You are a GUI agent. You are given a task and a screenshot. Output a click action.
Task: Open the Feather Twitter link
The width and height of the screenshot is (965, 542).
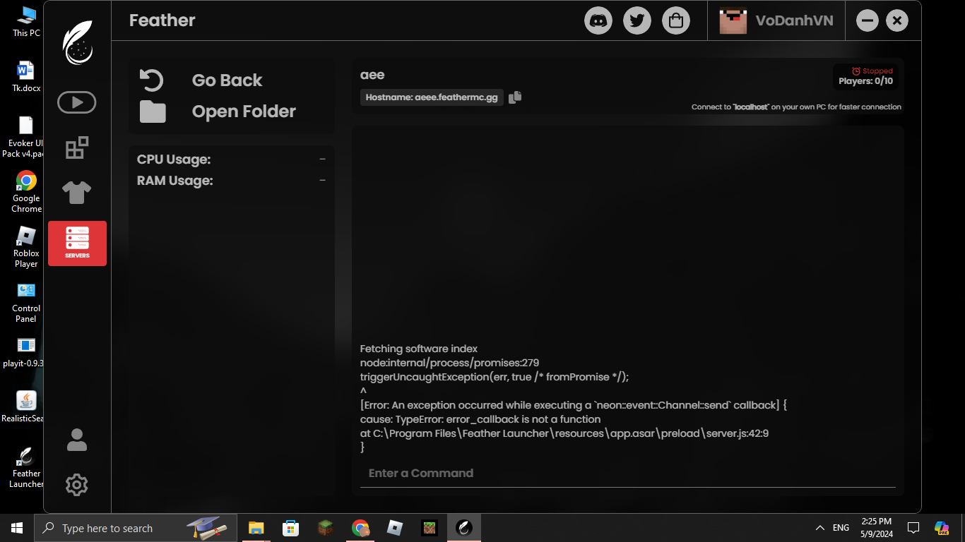click(x=637, y=20)
